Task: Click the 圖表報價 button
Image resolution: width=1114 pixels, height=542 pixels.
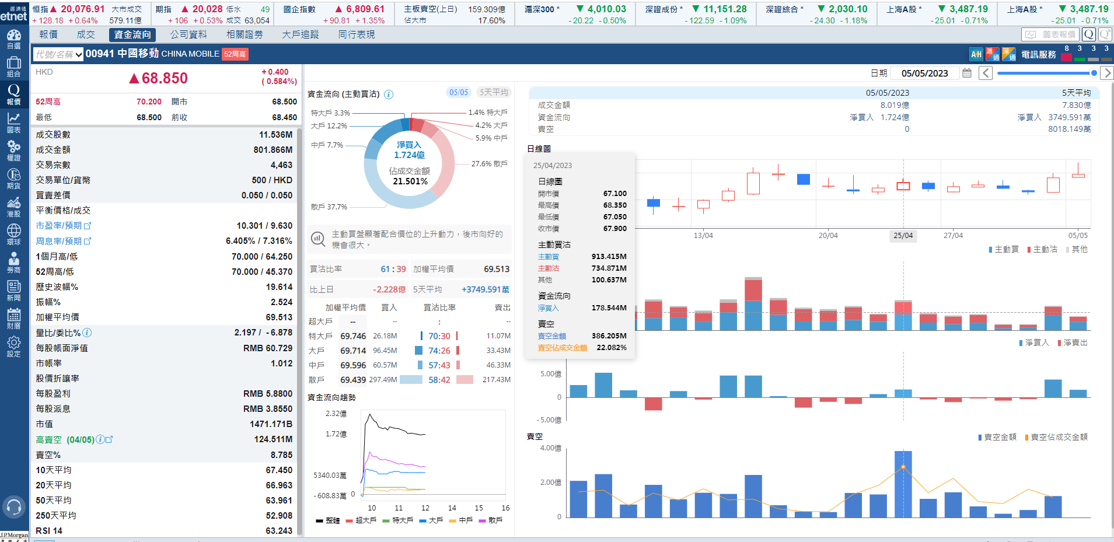Action: (1050, 34)
